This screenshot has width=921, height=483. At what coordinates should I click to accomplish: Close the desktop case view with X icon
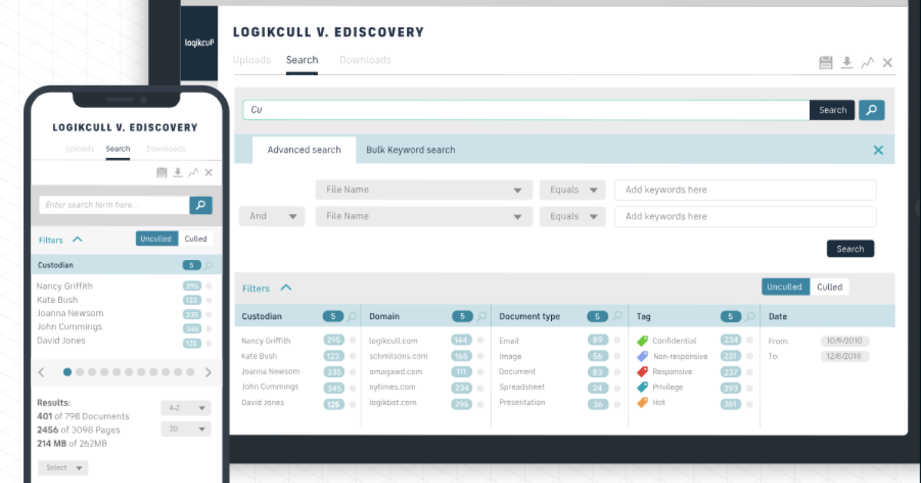tap(887, 63)
